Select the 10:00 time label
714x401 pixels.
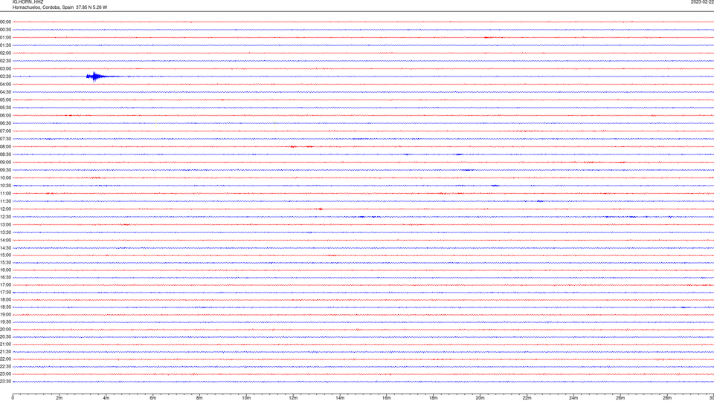pyautogui.click(x=5, y=177)
